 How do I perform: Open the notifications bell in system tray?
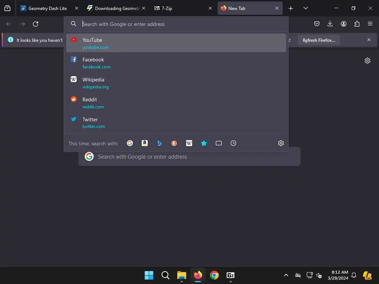coord(354,275)
